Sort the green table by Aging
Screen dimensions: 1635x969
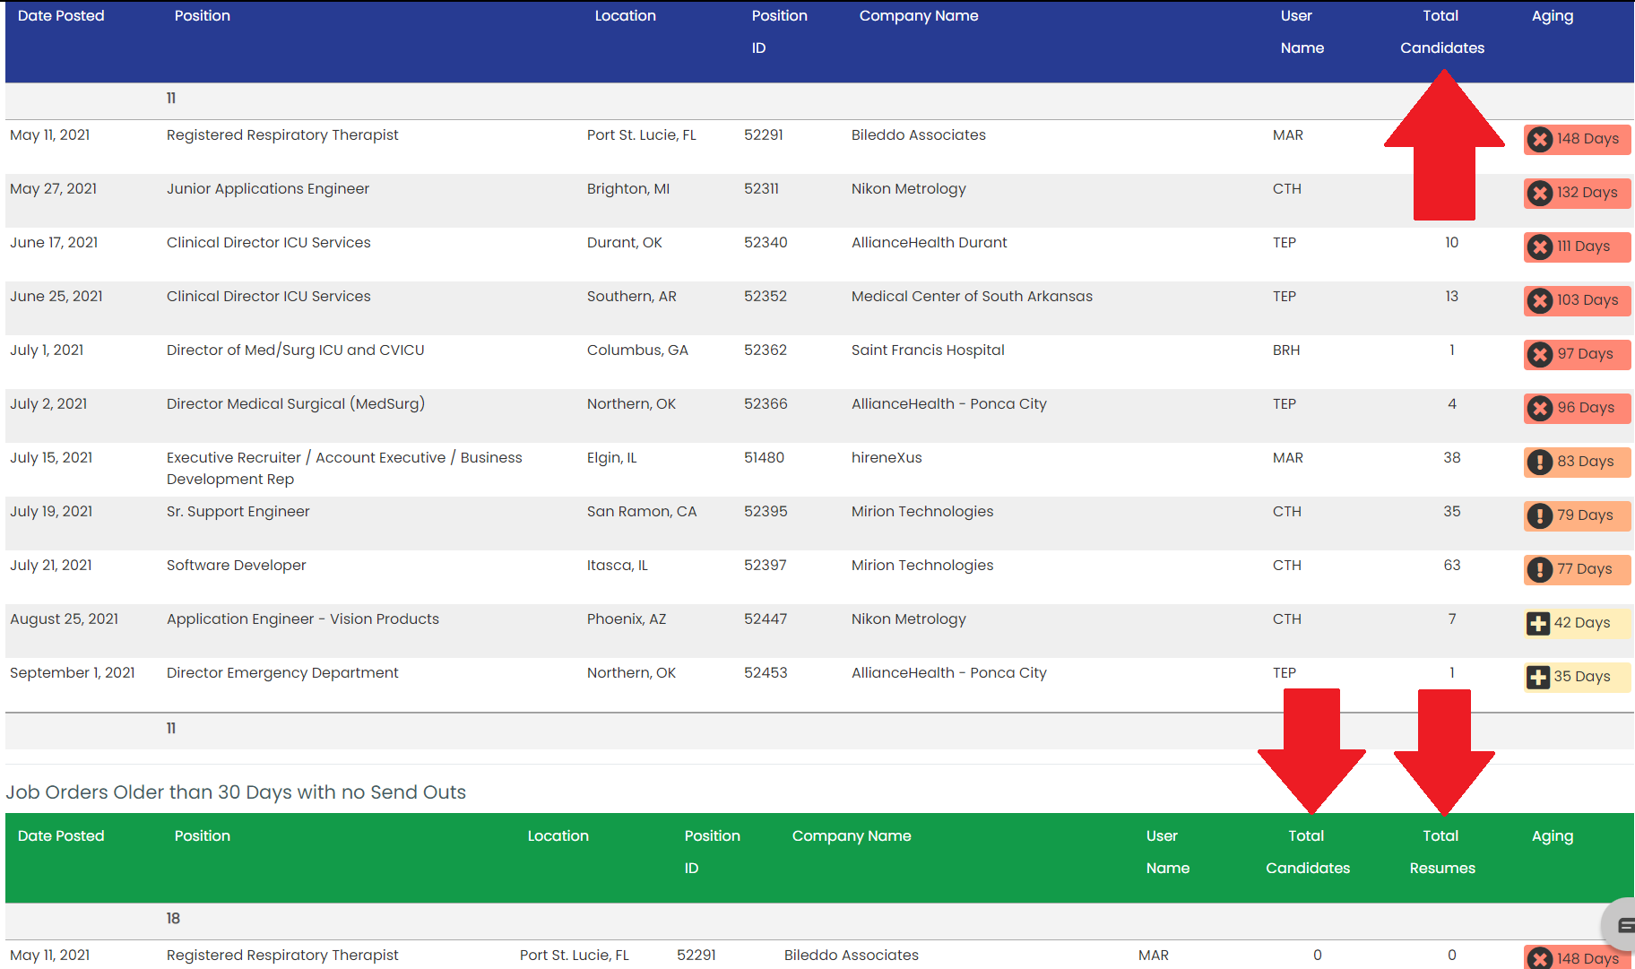[x=1553, y=836]
